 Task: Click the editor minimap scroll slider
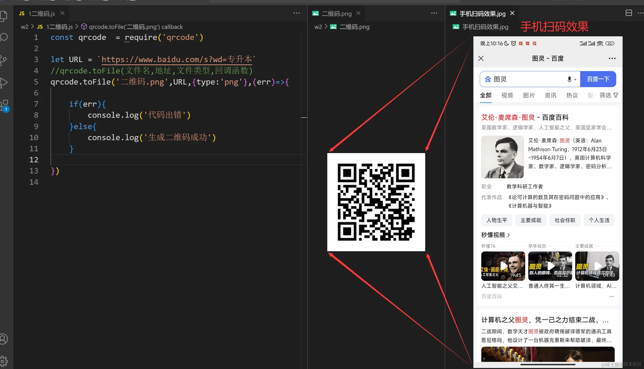click(x=304, y=118)
